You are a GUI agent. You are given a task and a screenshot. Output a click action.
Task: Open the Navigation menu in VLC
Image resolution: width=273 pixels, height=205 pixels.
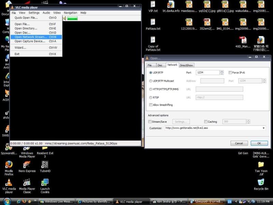point(70,13)
